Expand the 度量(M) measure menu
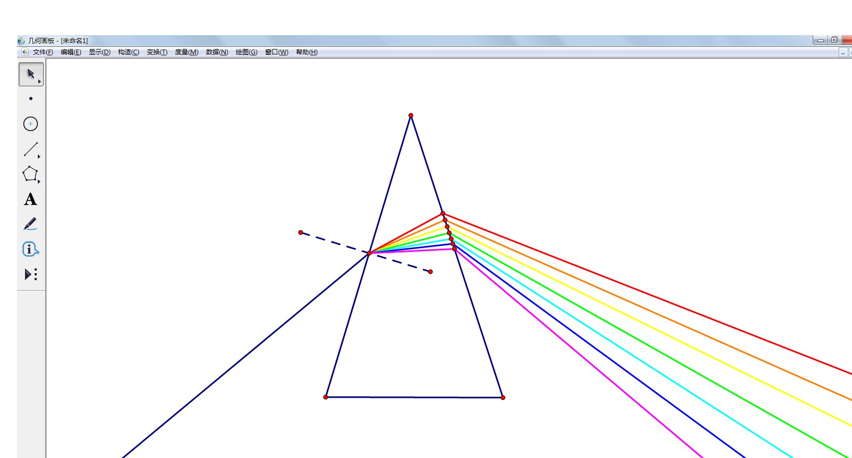The image size is (852, 458). [186, 52]
